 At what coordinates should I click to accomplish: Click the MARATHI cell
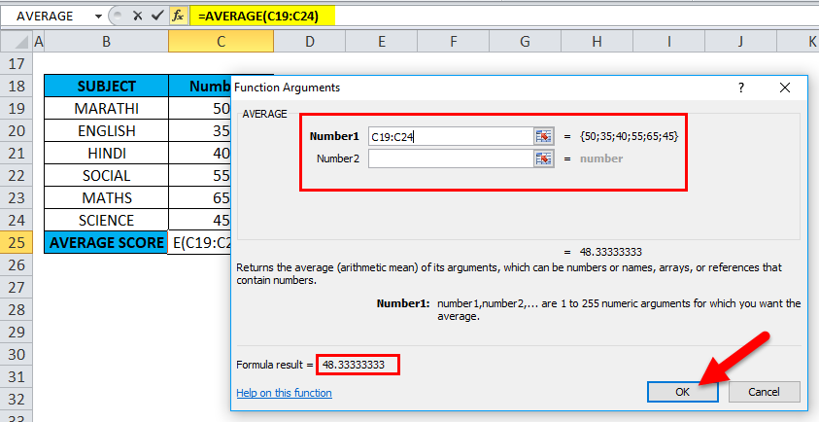[x=106, y=108]
